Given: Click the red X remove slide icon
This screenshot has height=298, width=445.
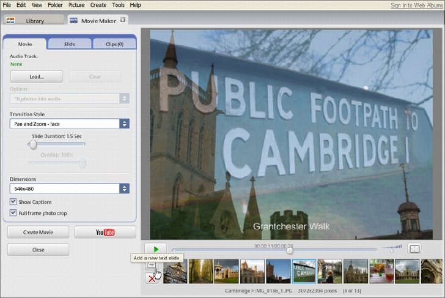Looking at the screenshot, I should pyautogui.click(x=152, y=278).
